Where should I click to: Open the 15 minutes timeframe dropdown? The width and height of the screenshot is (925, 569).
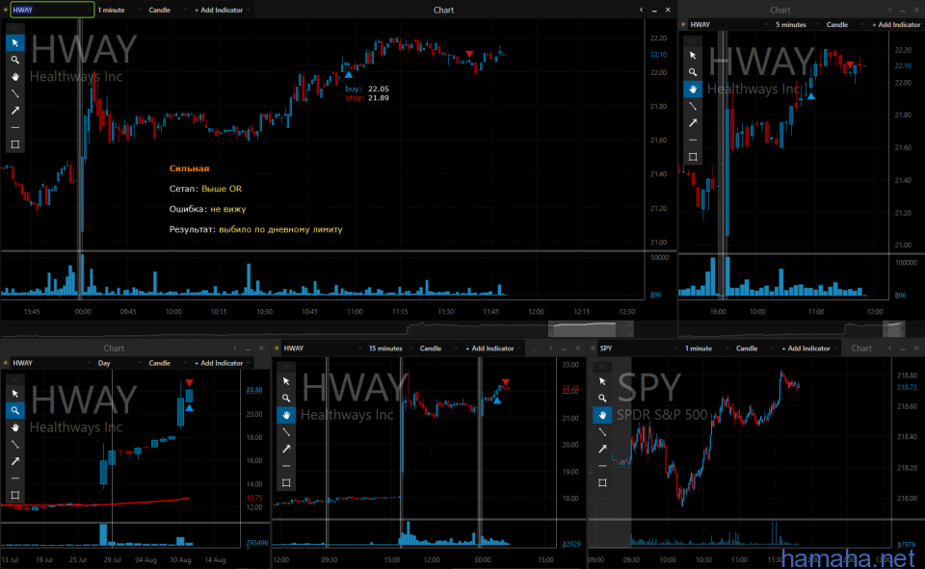(390, 349)
